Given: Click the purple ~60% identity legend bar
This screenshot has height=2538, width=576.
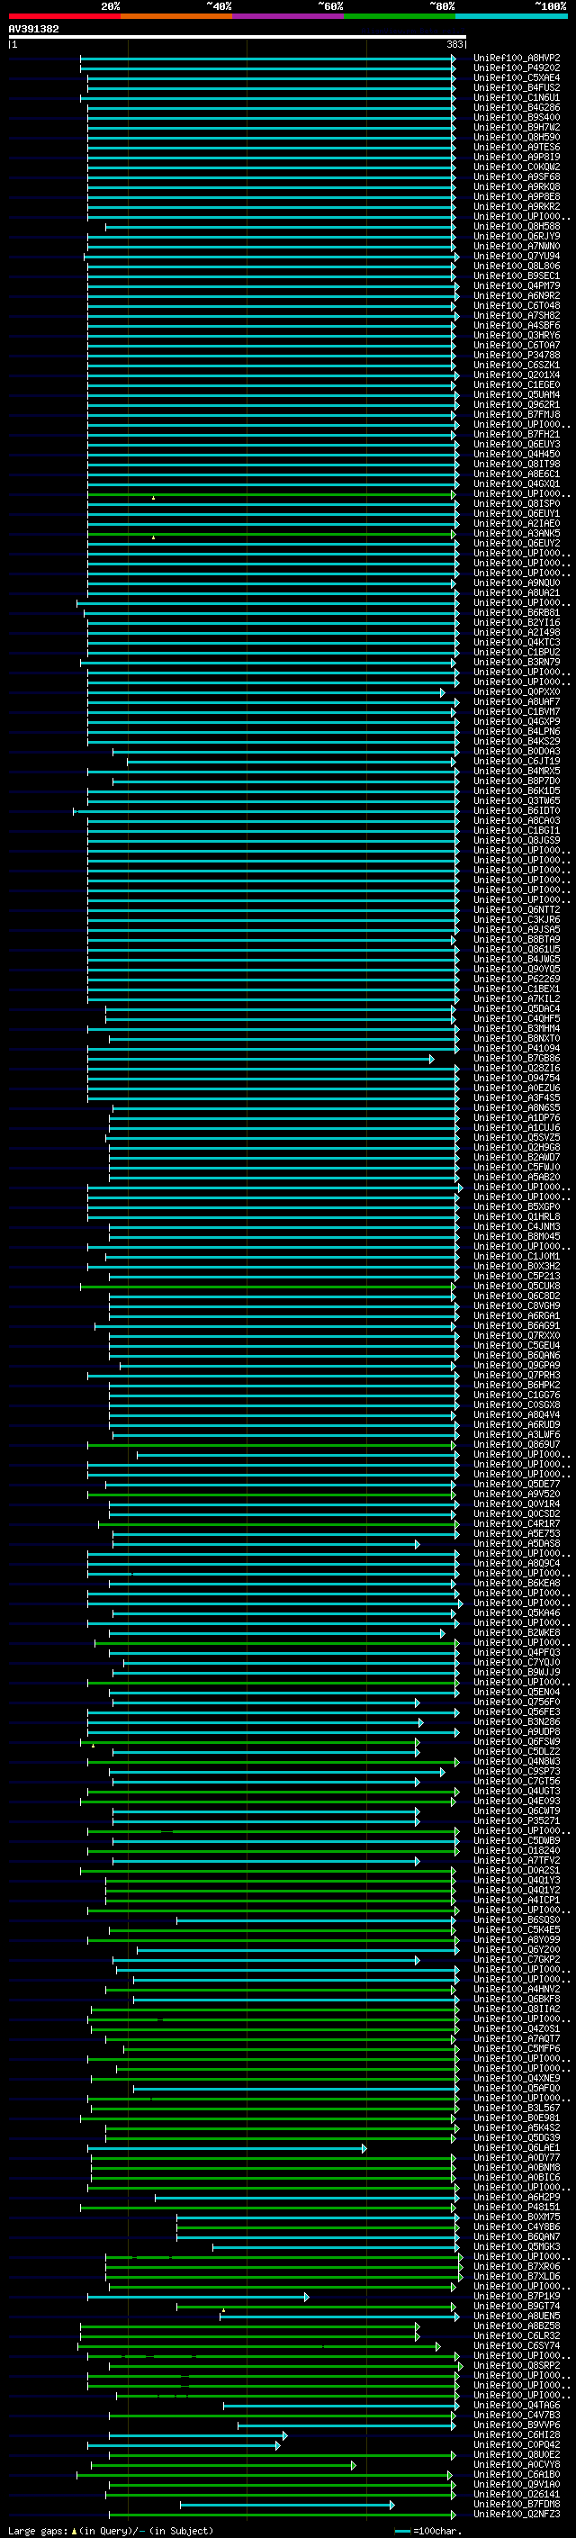Looking at the screenshot, I should (x=289, y=16).
